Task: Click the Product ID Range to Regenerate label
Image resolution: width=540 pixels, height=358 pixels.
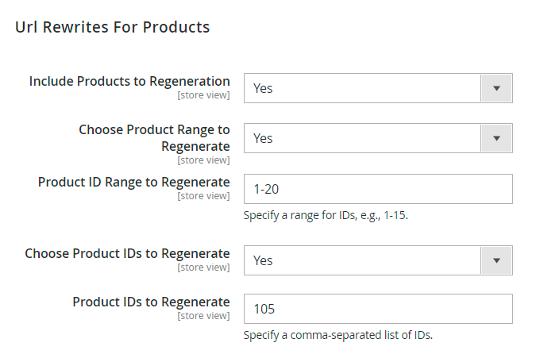Action: coord(133,182)
